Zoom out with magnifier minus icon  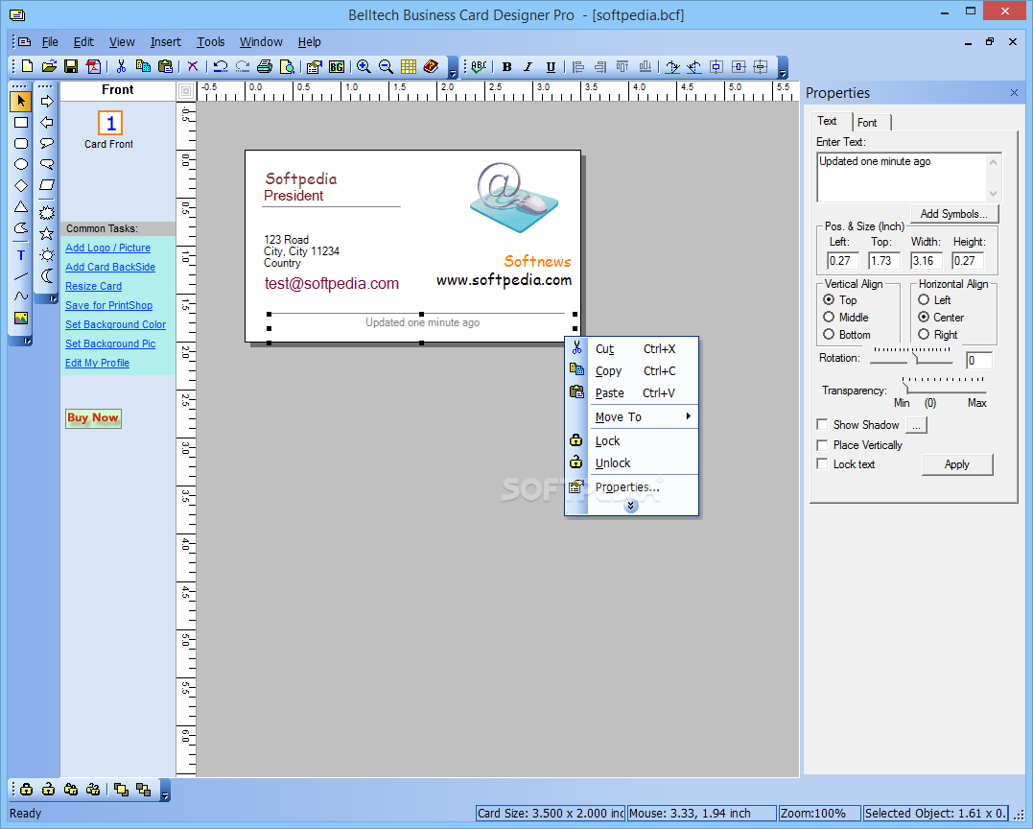(387, 66)
